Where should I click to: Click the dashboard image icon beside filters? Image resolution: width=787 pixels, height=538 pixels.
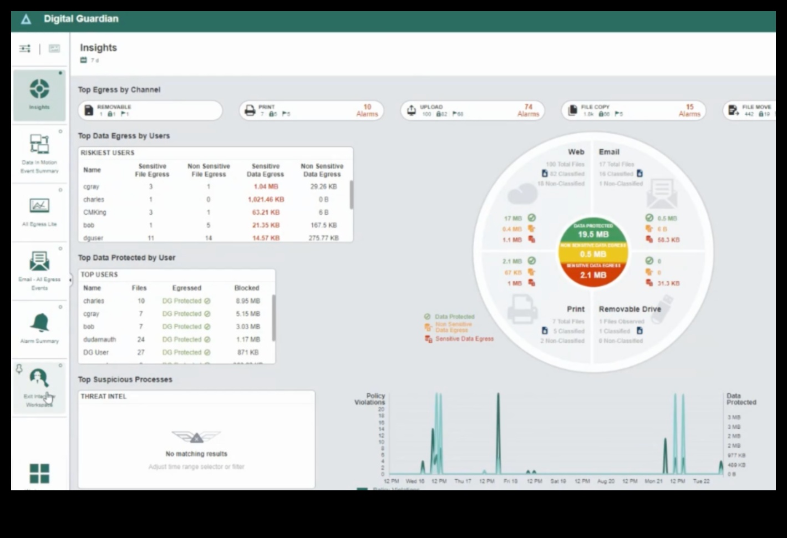tap(54, 49)
